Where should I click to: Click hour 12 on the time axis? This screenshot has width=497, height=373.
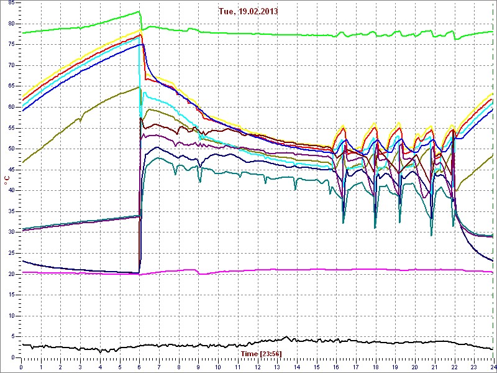[x=258, y=367]
